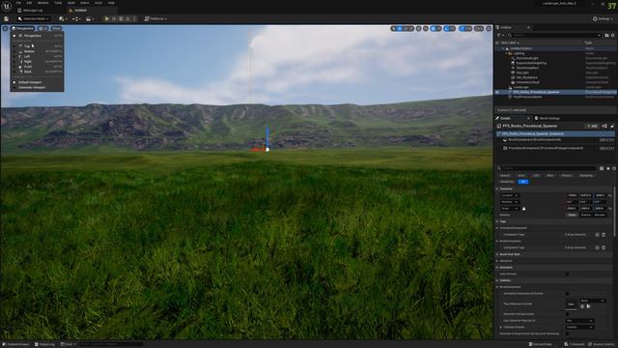
Task: Open Phys Material Override asset dropdown
Action: coord(592,301)
